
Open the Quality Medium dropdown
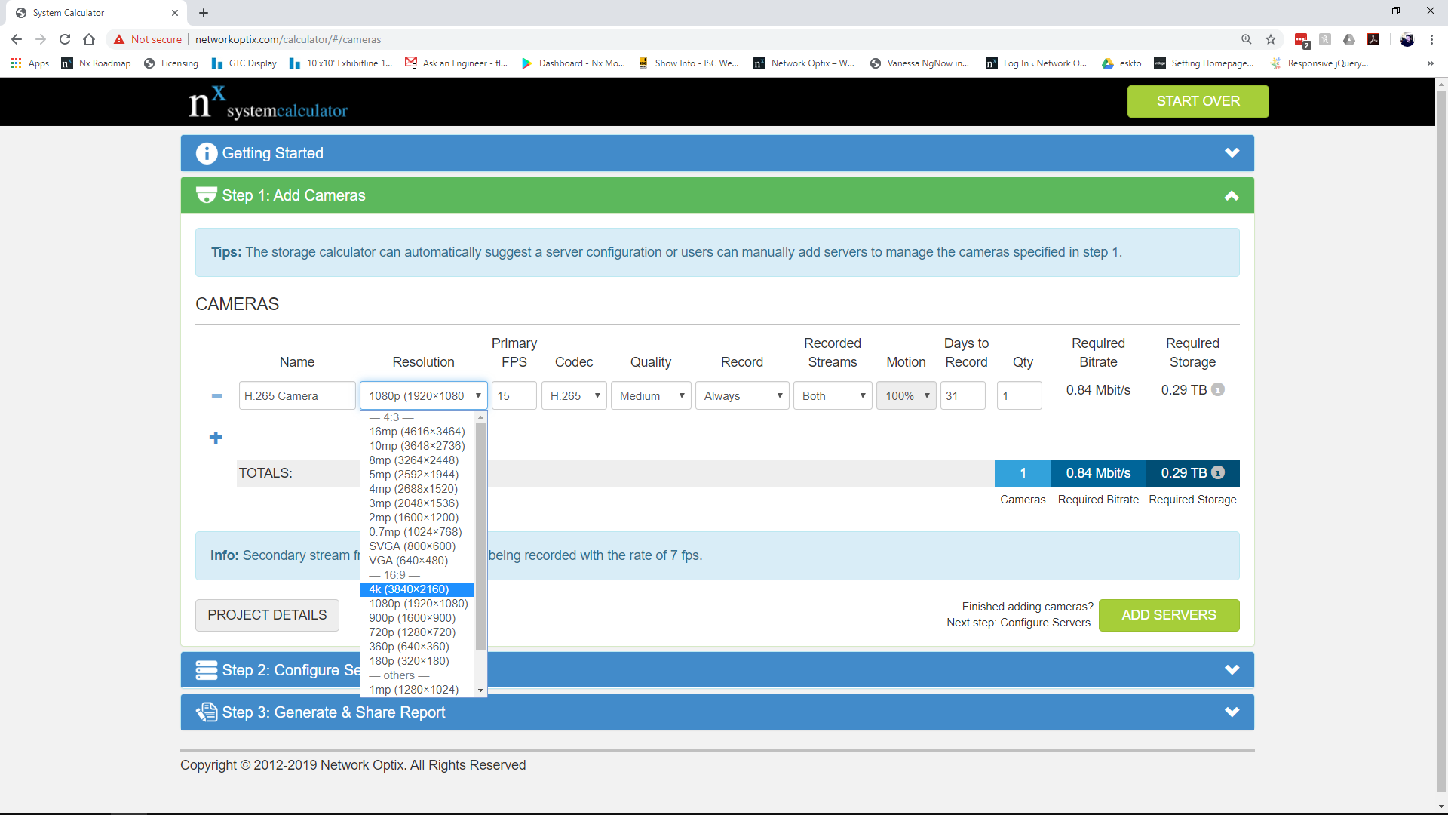[x=651, y=395]
